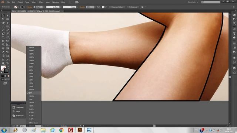Open the Basic brush definition dropdown
This screenshot has height=133, width=237.
click(77, 7)
